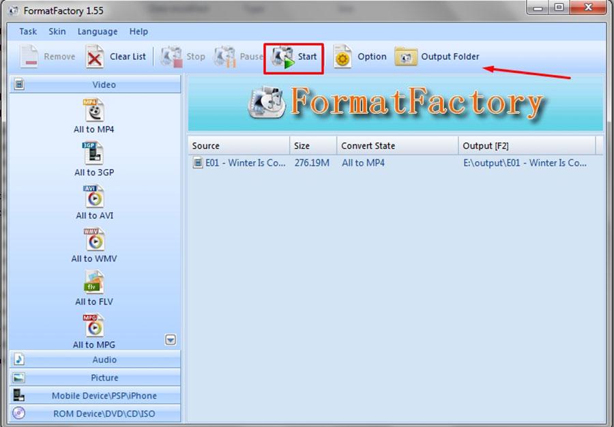
Task: Expand the Audio category panel
Action: click(x=95, y=359)
